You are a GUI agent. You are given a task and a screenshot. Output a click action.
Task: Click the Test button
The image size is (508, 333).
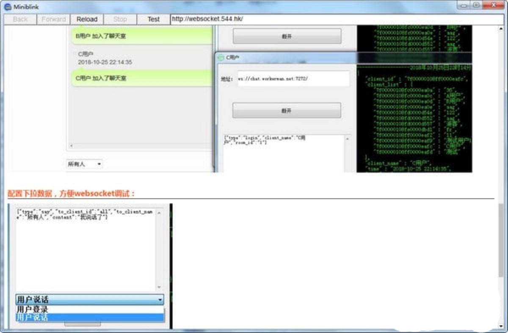coord(154,19)
